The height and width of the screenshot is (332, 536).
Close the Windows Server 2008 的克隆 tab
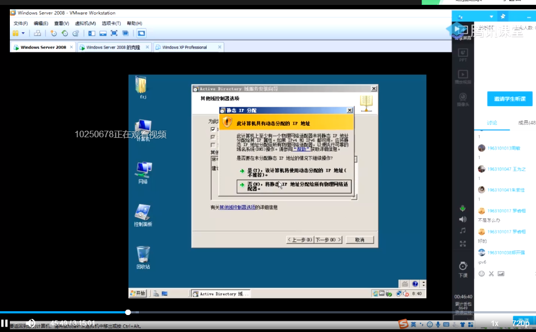pos(147,47)
